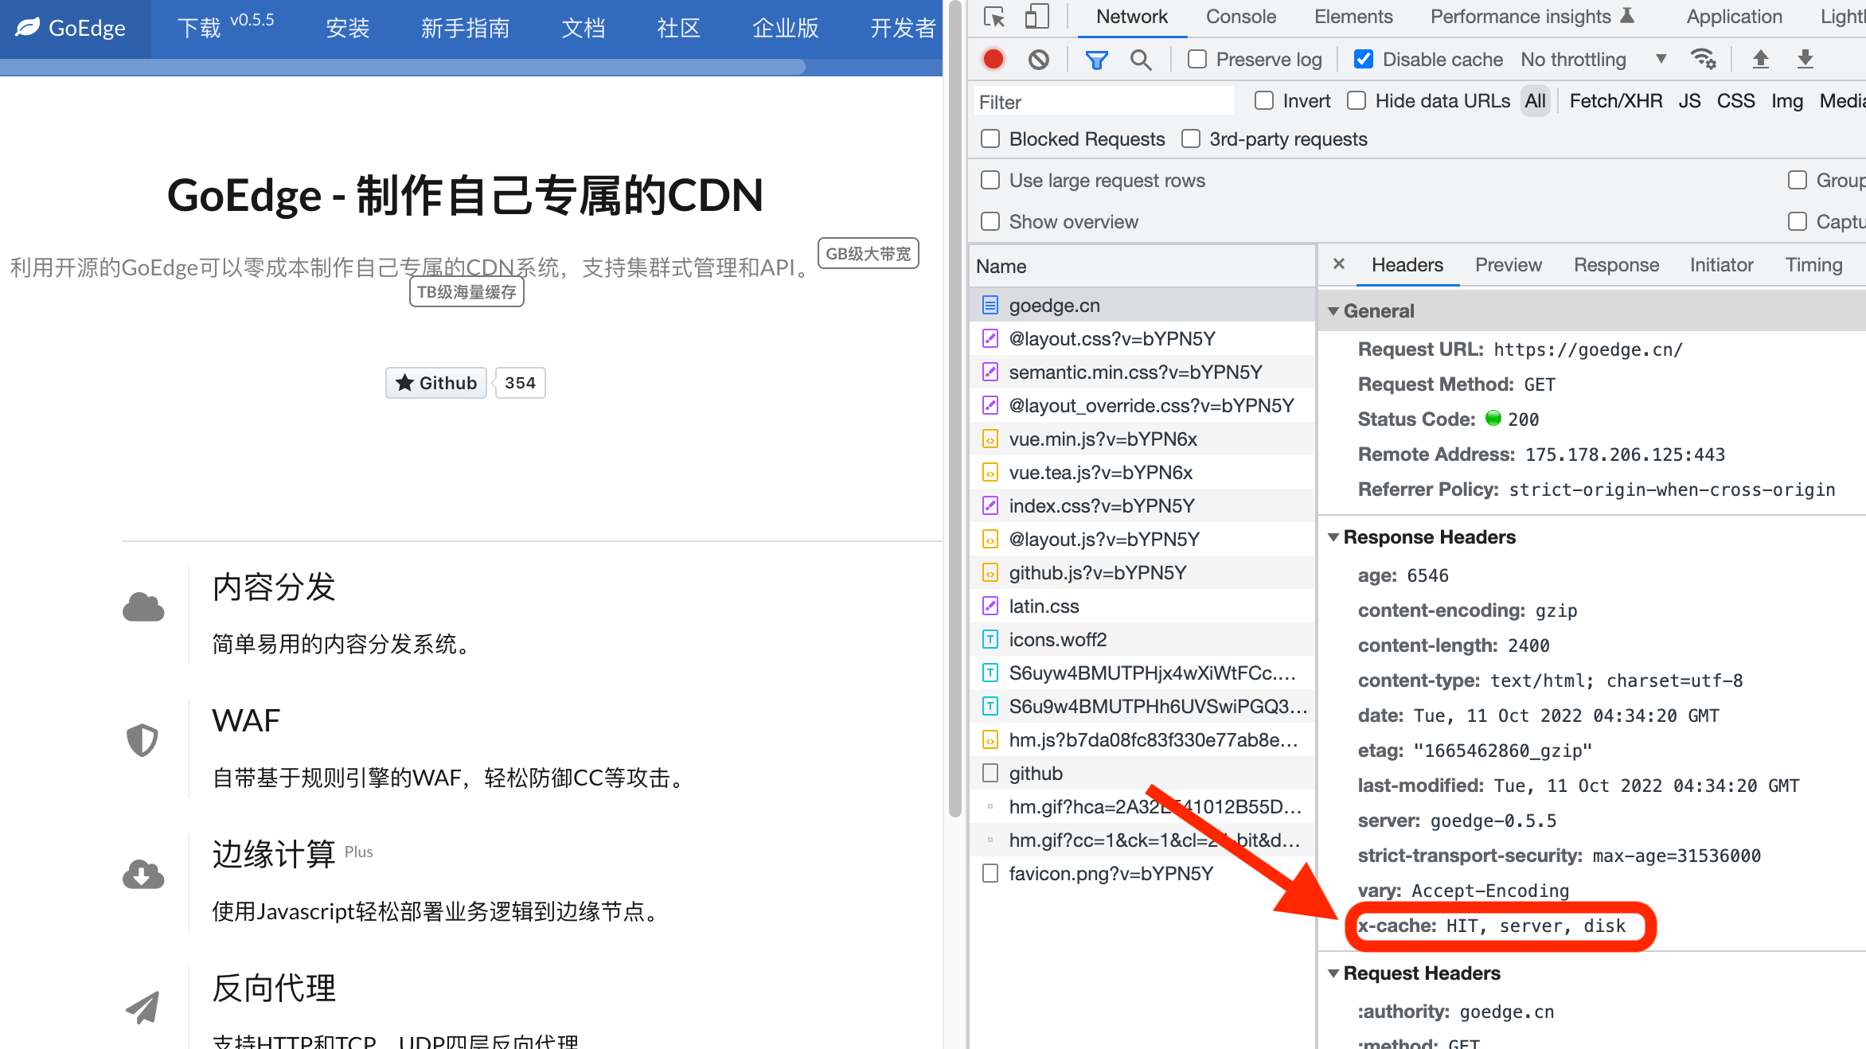Click the navigation horizontal scrollbar

pyautogui.click(x=403, y=67)
